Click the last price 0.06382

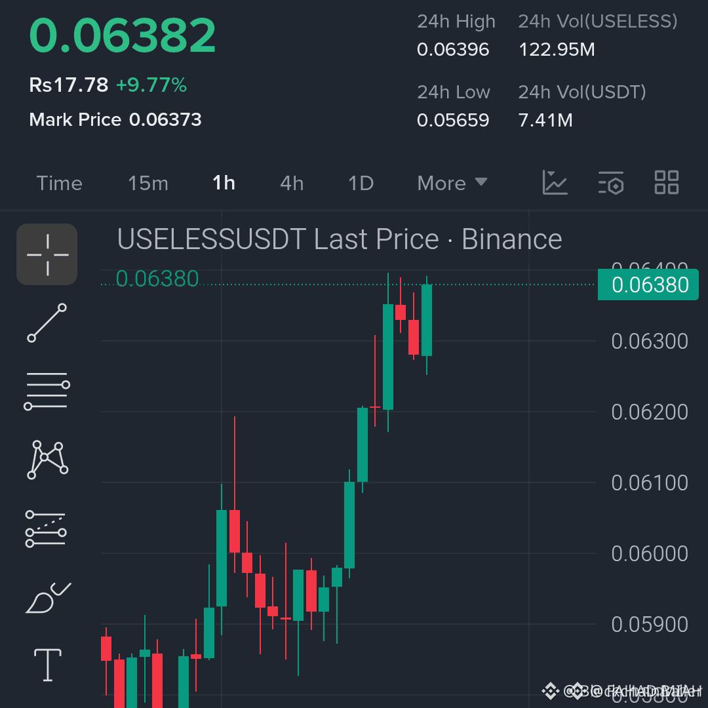click(x=123, y=35)
